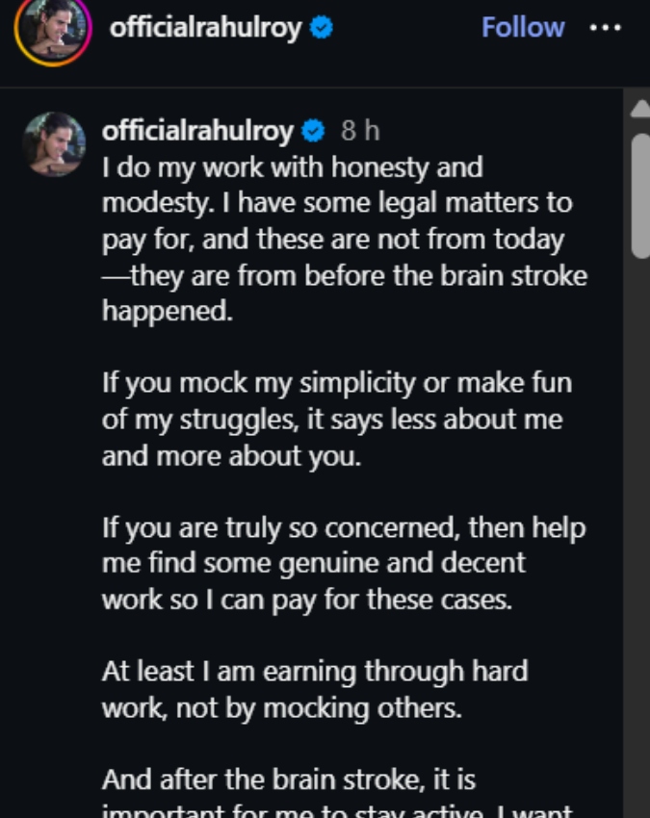Open the story from the header profile picture
This screenshot has height=818, width=650.
52,29
